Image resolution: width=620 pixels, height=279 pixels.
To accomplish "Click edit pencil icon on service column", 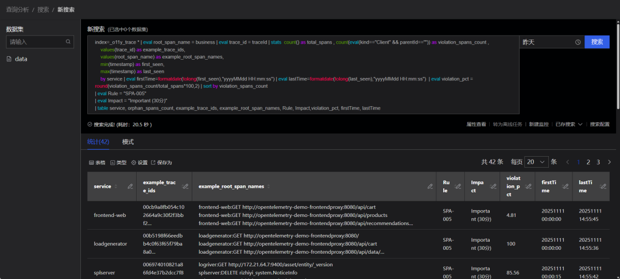I will pos(130,186).
